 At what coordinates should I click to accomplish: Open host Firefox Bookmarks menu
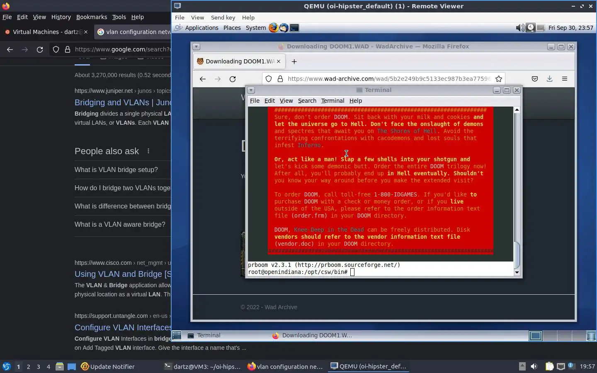[x=92, y=17]
